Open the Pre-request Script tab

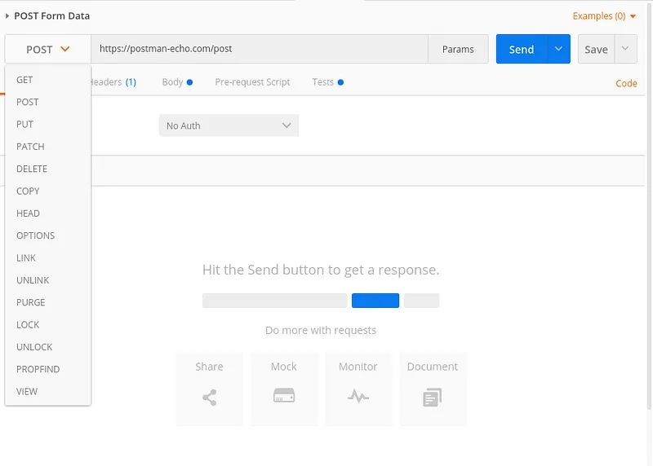[252, 82]
